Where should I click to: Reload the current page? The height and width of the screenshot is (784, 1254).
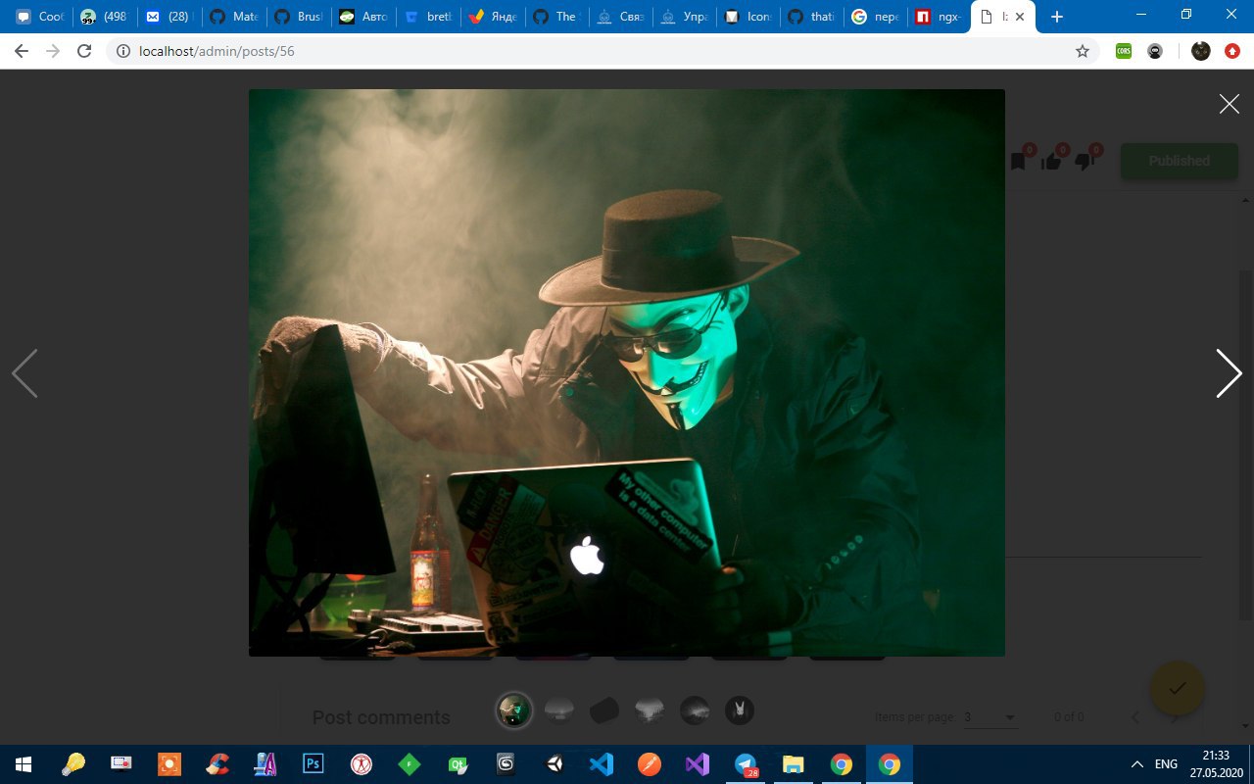[84, 51]
